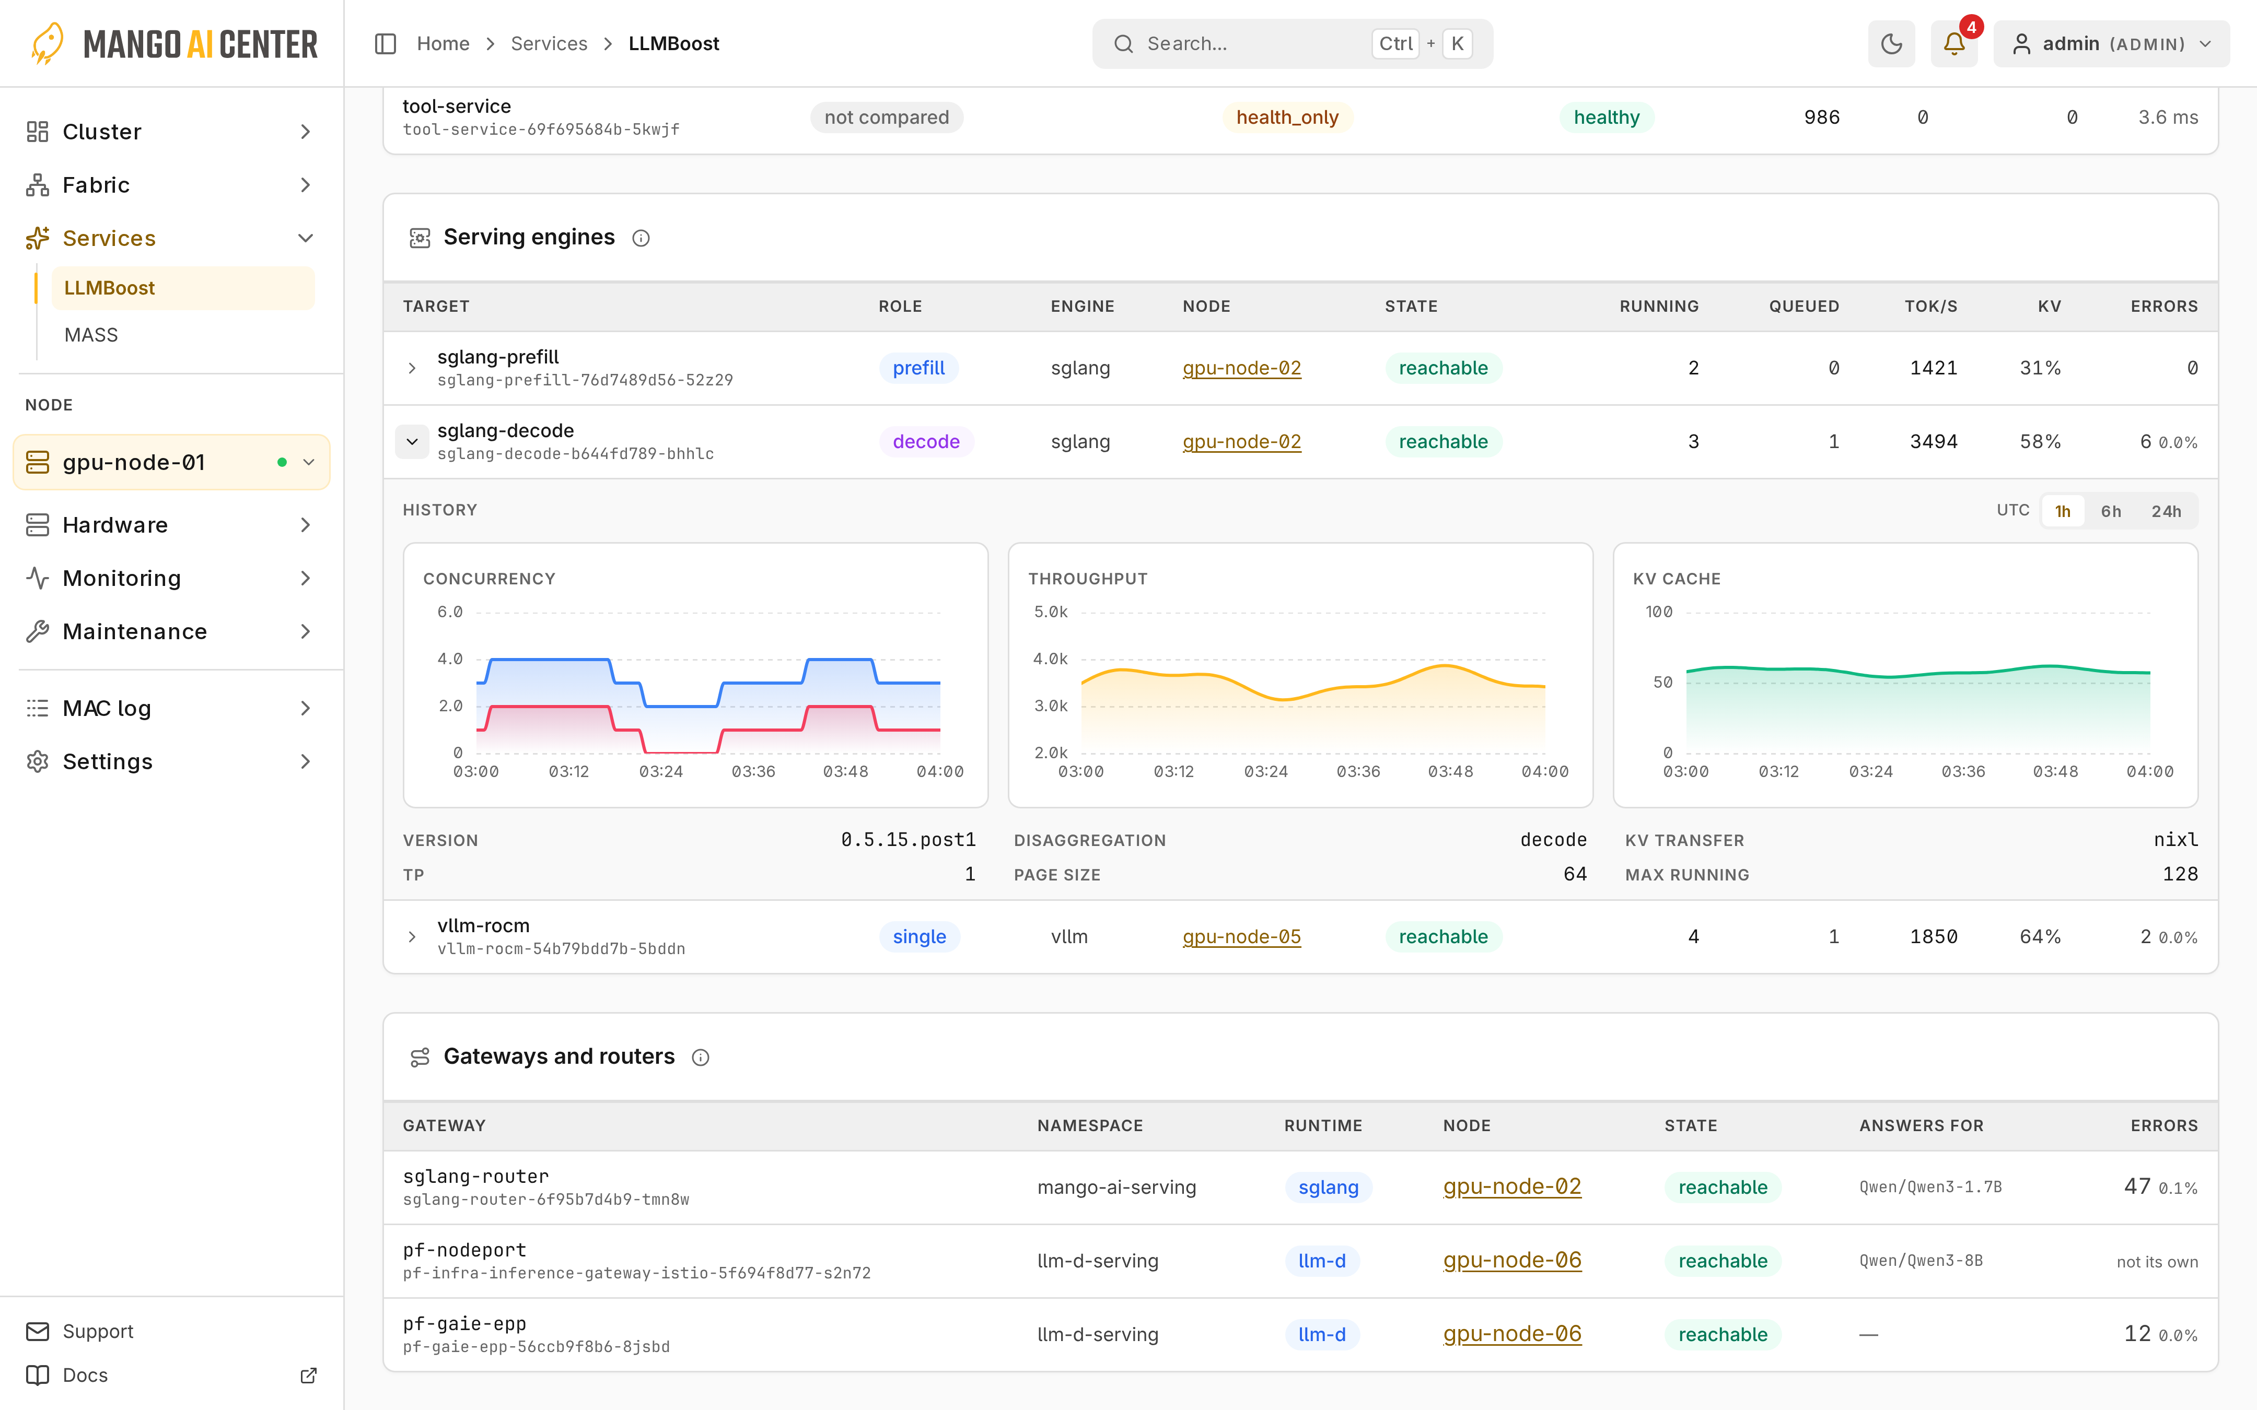Select the 6h history range
Screen dimensions: 2257x1410
(2111, 511)
